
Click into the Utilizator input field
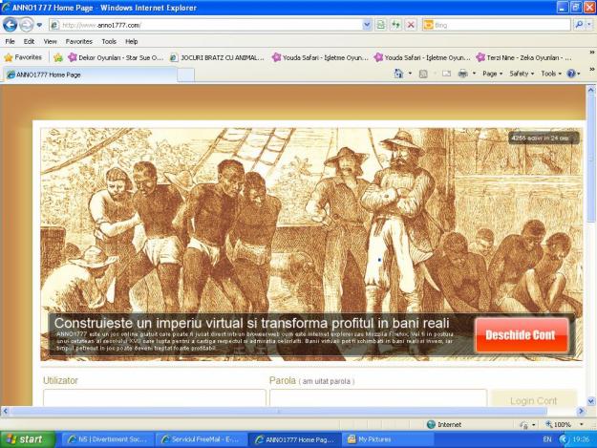[x=155, y=397]
